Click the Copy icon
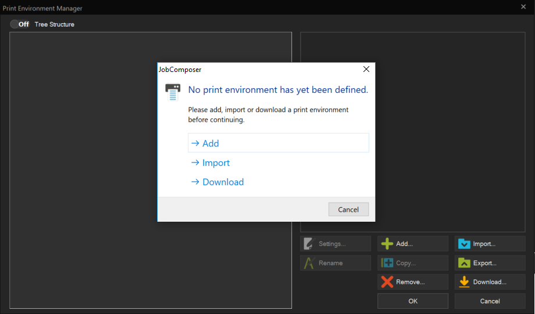535x314 pixels. click(x=387, y=262)
